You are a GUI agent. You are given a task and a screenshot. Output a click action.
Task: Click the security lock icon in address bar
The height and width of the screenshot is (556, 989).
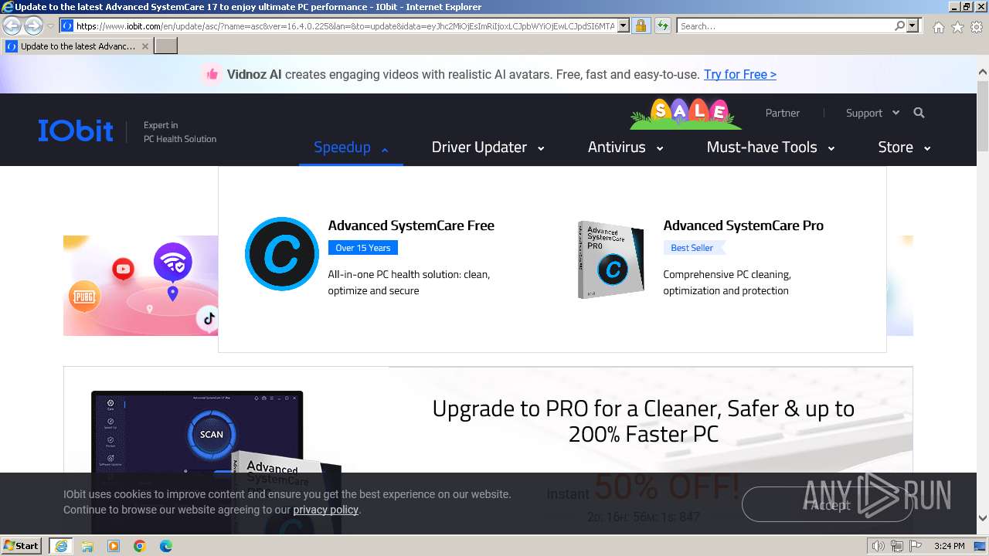coord(641,25)
